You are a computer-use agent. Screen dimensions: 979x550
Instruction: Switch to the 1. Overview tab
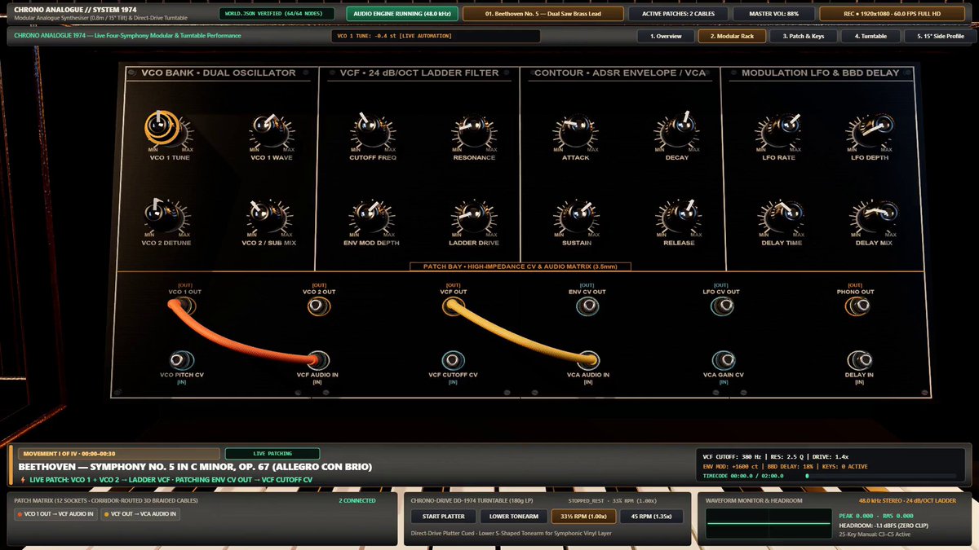pos(666,36)
